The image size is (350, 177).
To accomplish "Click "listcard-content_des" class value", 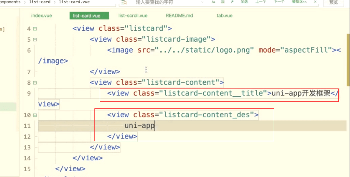I will click(x=207, y=115).
